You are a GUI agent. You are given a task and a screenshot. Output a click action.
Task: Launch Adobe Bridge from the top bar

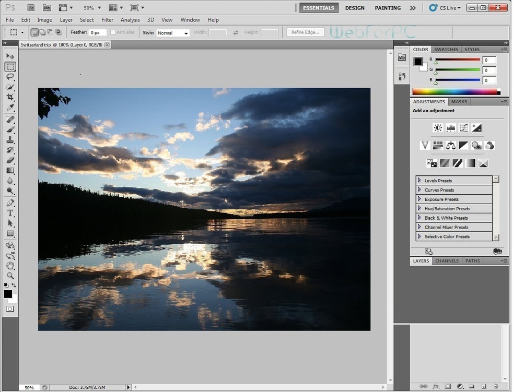31,8
